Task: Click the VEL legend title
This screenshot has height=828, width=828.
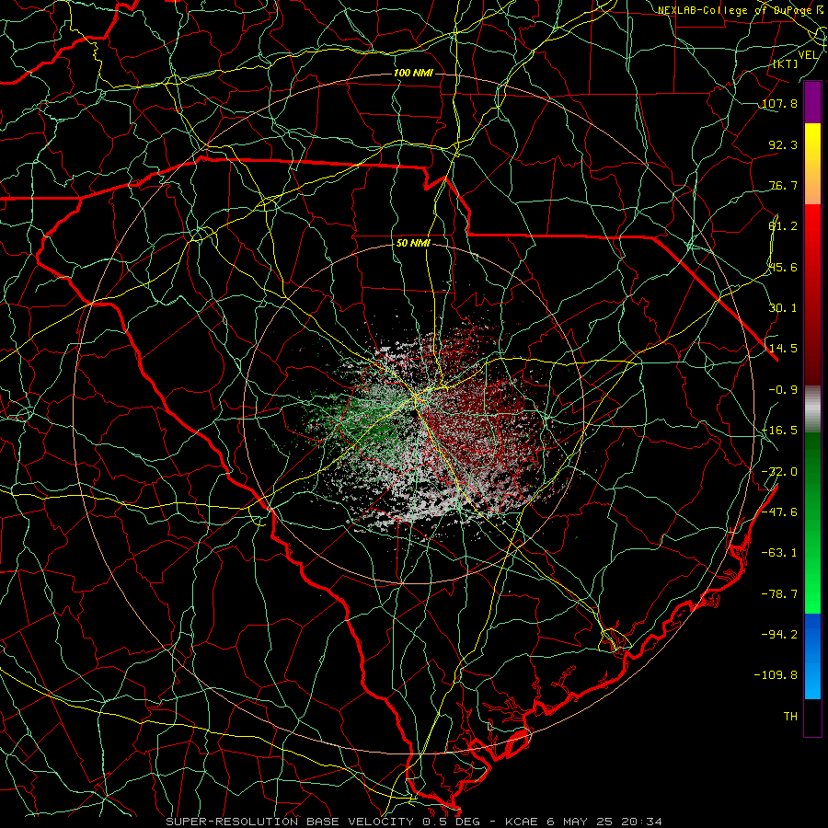Action: point(808,55)
